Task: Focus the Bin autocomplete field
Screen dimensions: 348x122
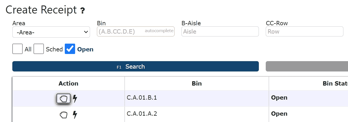Action: click(136, 31)
